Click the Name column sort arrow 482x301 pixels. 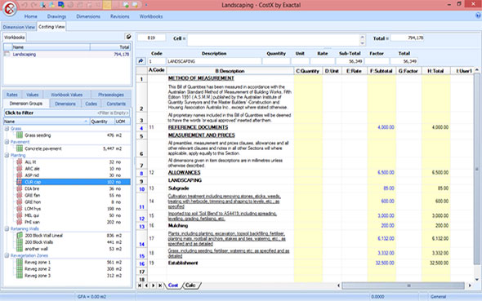pyautogui.click(x=86, y=122)
